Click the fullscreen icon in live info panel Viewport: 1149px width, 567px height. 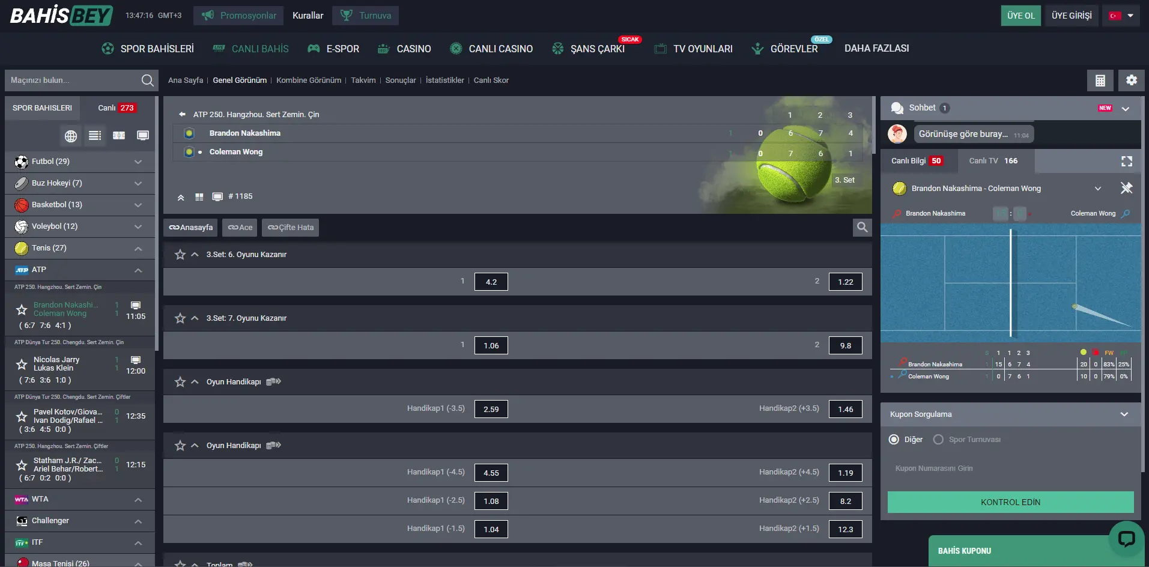point(1127,161)
